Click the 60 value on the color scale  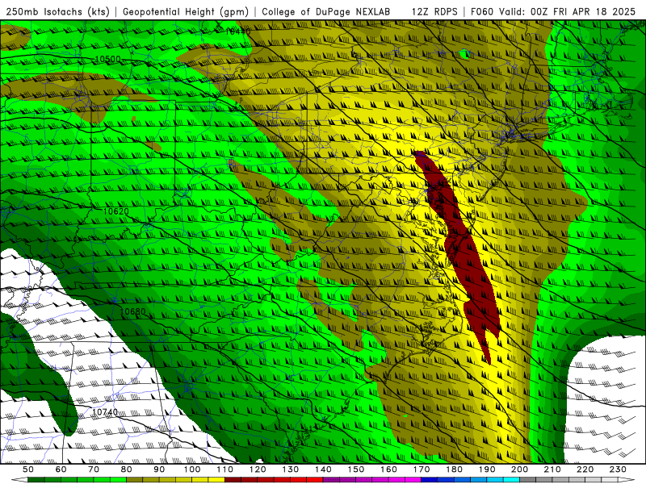pos(61,469)
